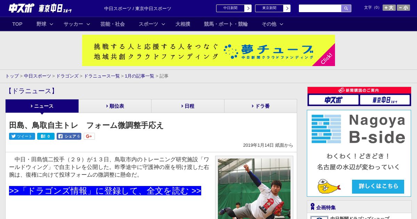
Task: Click arrow beside 東京新聞 button
Action: (x=287, y=8)
